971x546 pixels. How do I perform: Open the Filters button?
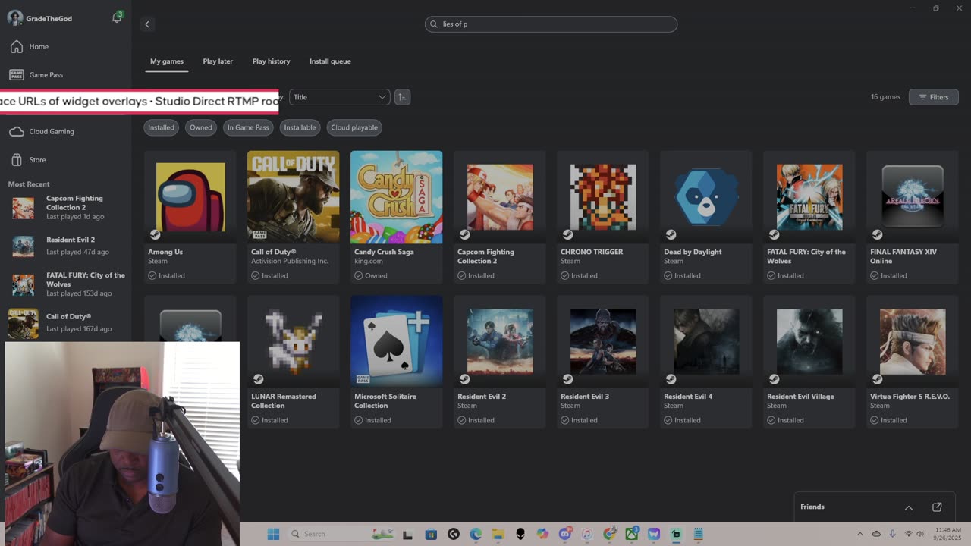pyautogui.click(x=934, y=97)
